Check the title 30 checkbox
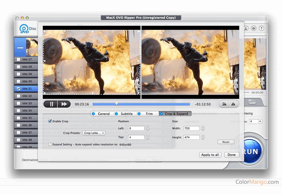Viewport: 282px width, 195px height. coord(18,81)
